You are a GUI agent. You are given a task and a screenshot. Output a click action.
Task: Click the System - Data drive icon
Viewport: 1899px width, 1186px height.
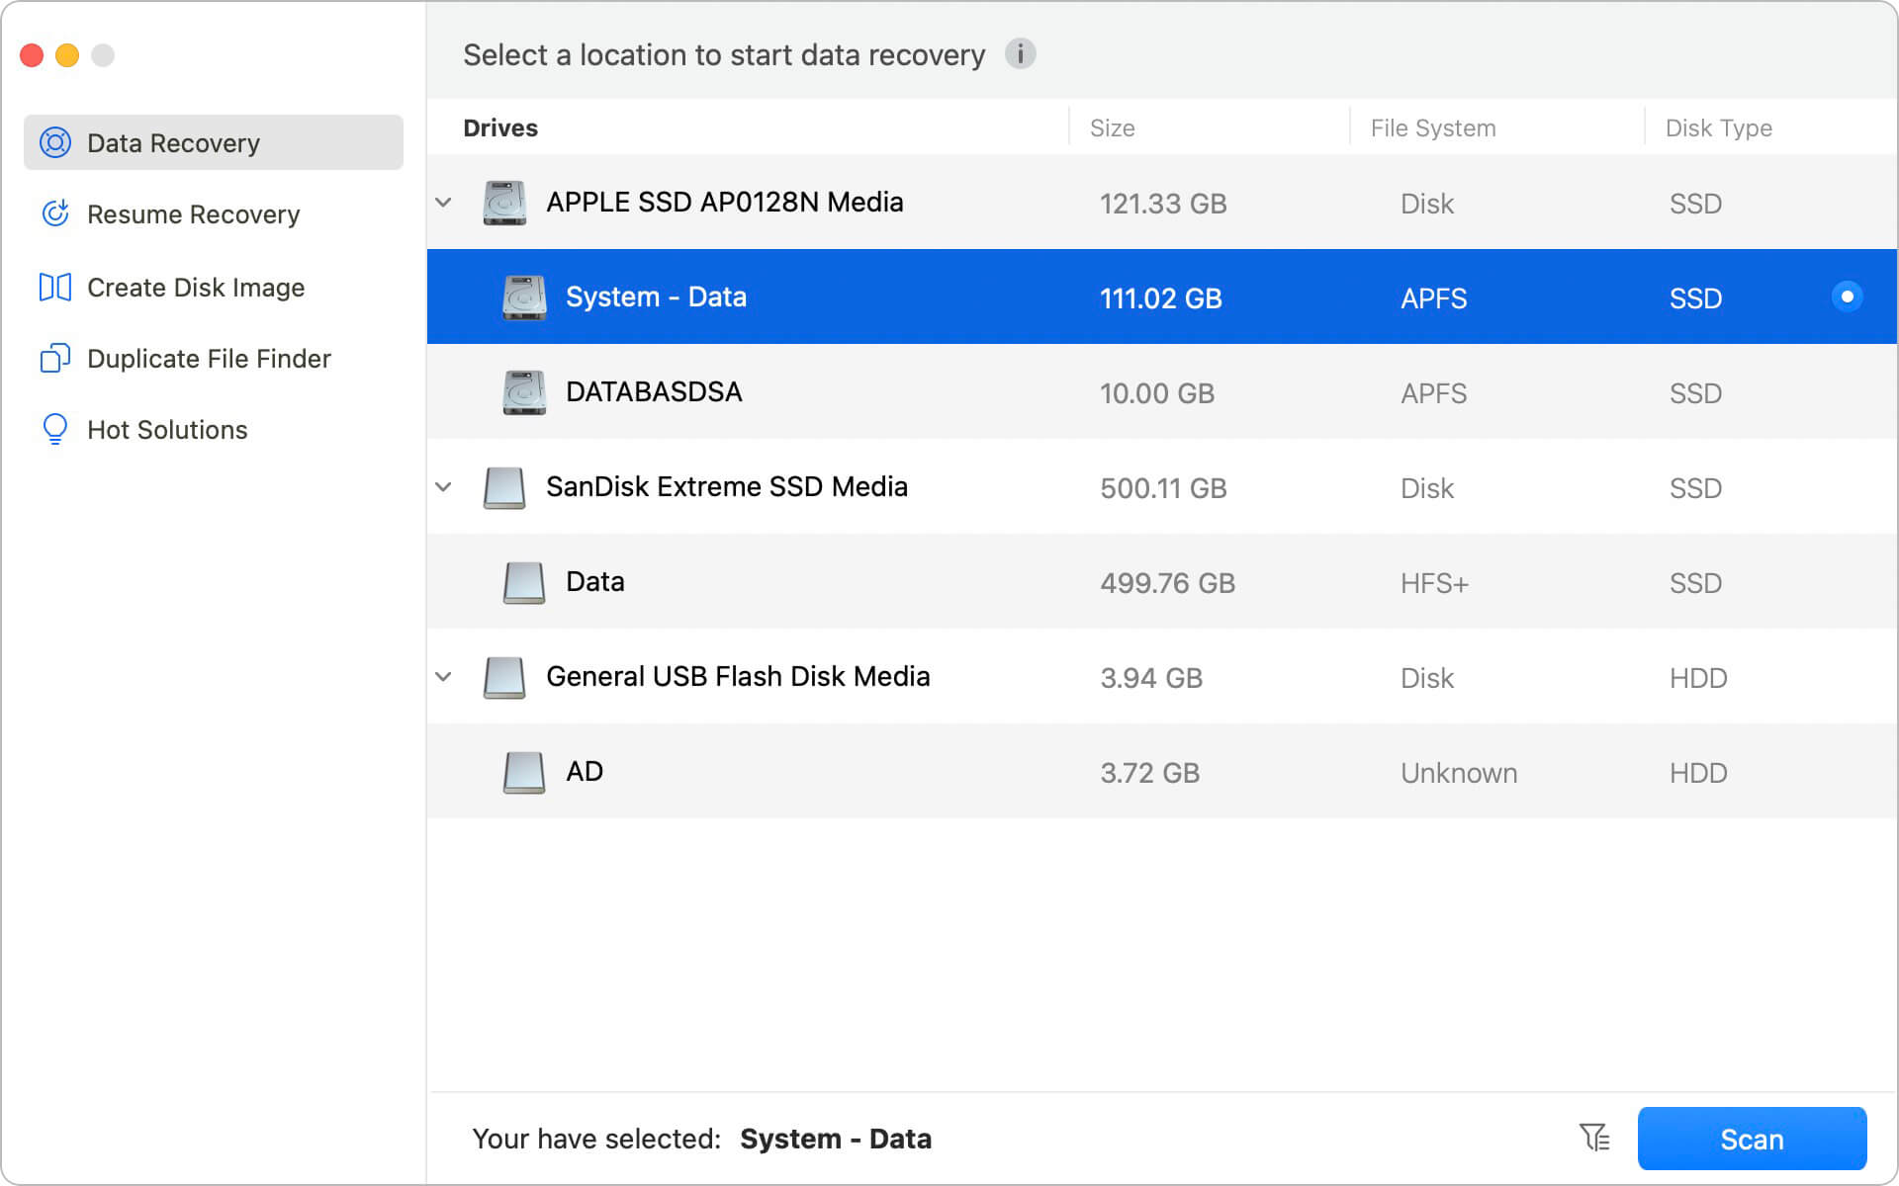525,297
